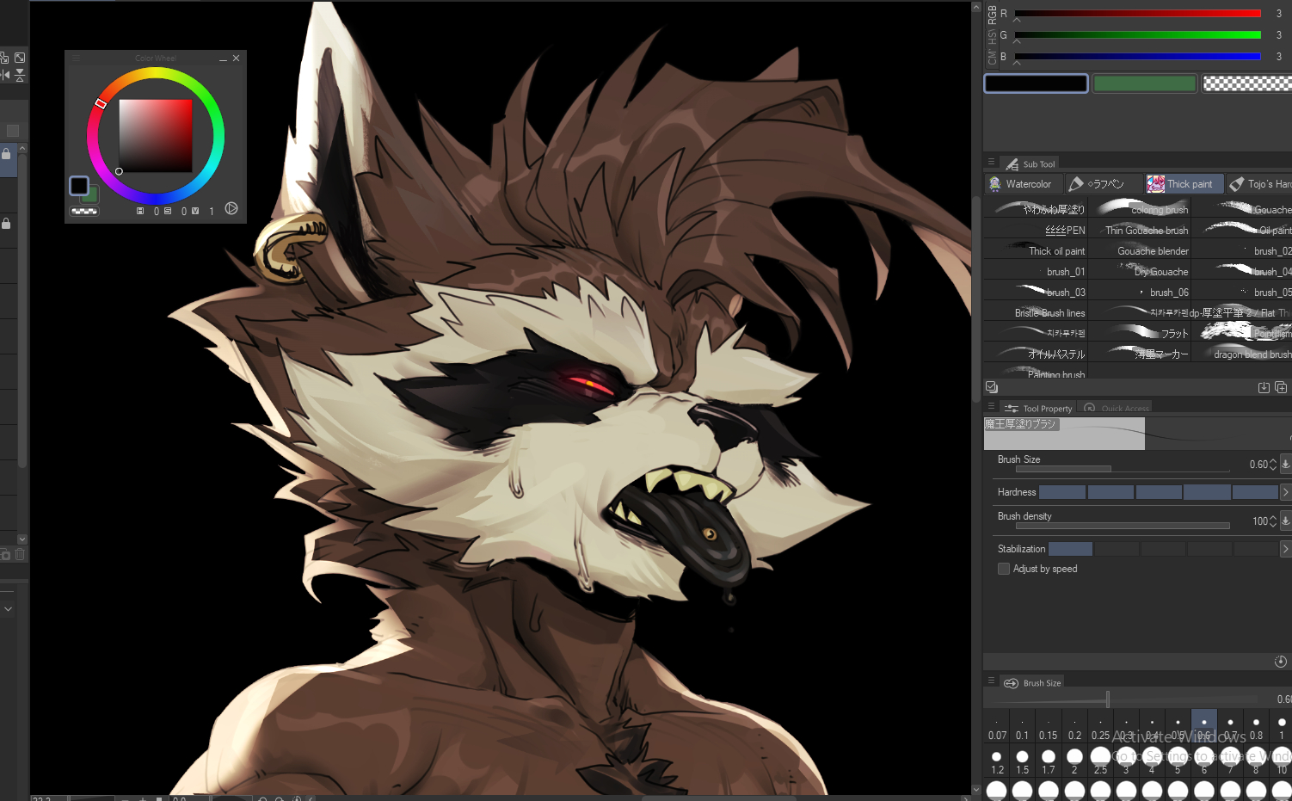The image size is (1292, 801).
Task: Minimize the Color Wheel floating panel
Action: click(223, 59)
